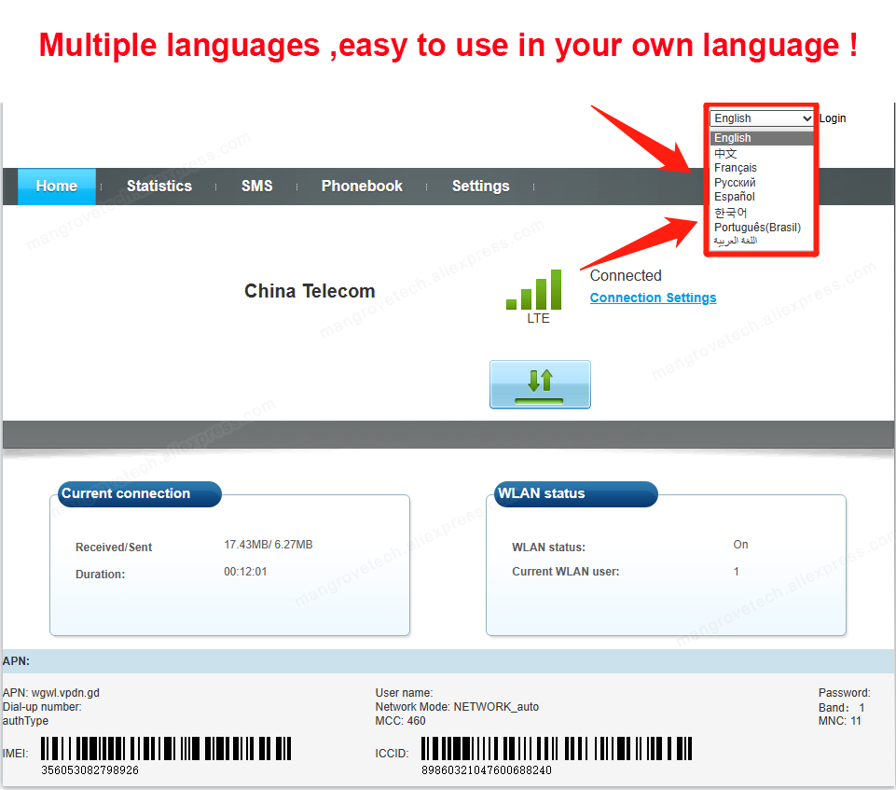This screenshot has height=790, width=896.
Task: Navigate to the Settings tab
Action: coord(480,187)
